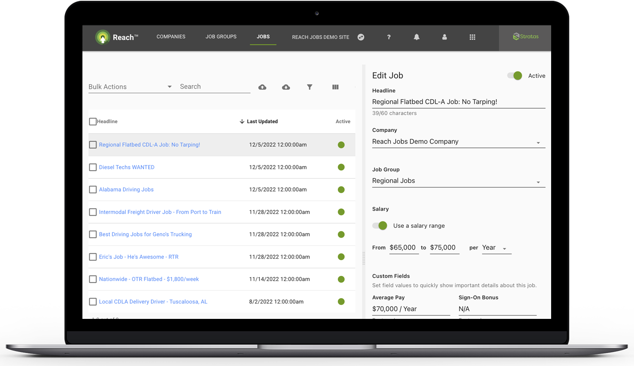This screenshot has width=634, height=366.
Task: Click the salary to $75,000 field
Action: [x=445, y=248]
